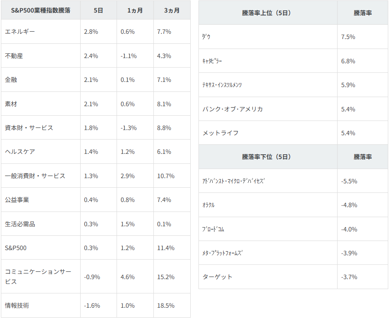Select the ターゲット stock name

218,277
